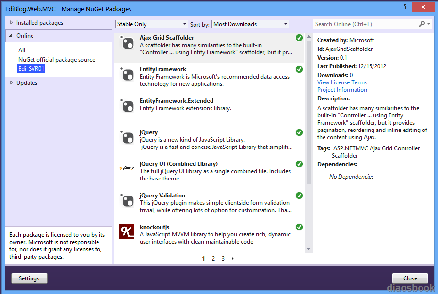Image resolution: width=438 pixels, height=294 pixels.
Task: Click the green checkmark on jQuery UI row
Action: 299,164
